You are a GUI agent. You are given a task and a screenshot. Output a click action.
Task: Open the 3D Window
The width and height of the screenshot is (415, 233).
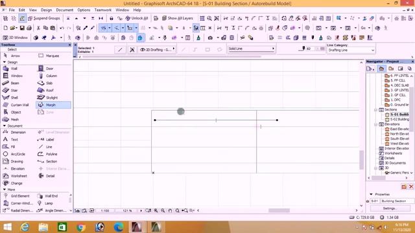[x=15, y=38]
